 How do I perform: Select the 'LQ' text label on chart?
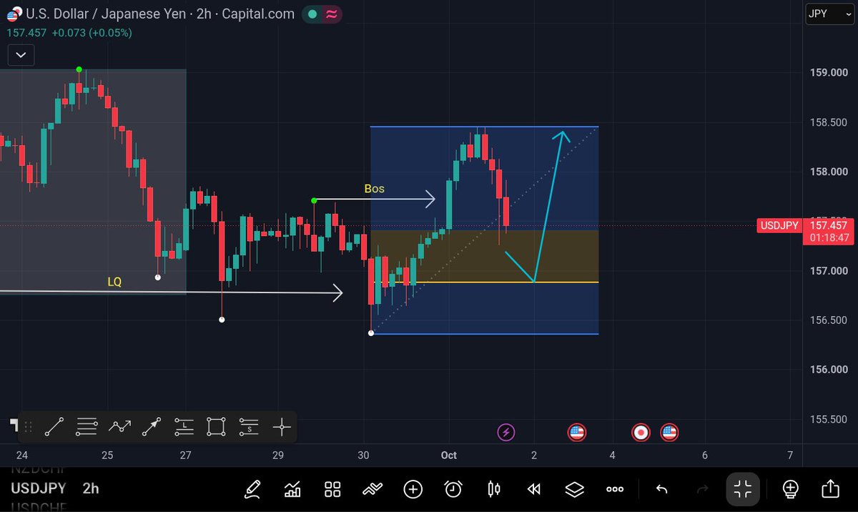pyautogui.click(x=114, y=282)
